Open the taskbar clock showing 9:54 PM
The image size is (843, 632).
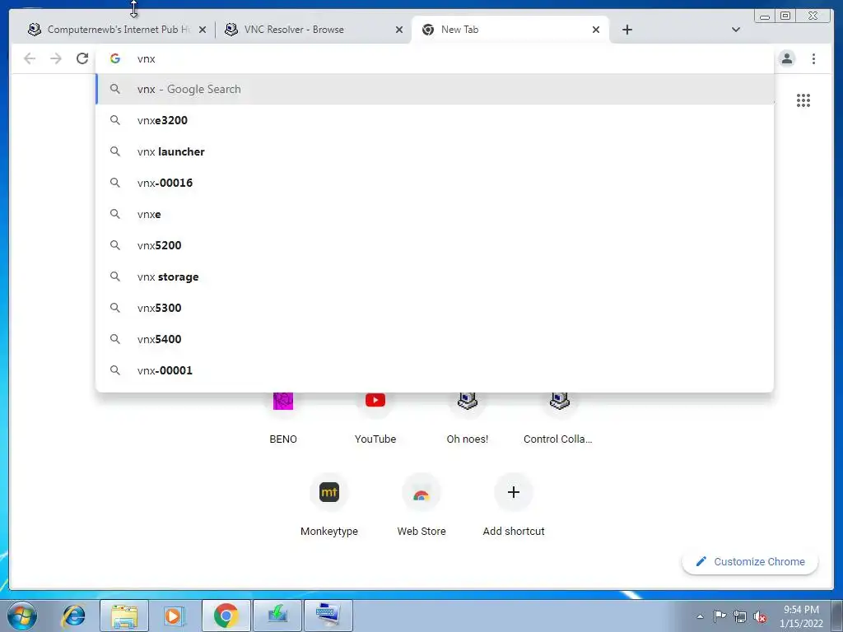pyautogui.click(x=801, y=616)
